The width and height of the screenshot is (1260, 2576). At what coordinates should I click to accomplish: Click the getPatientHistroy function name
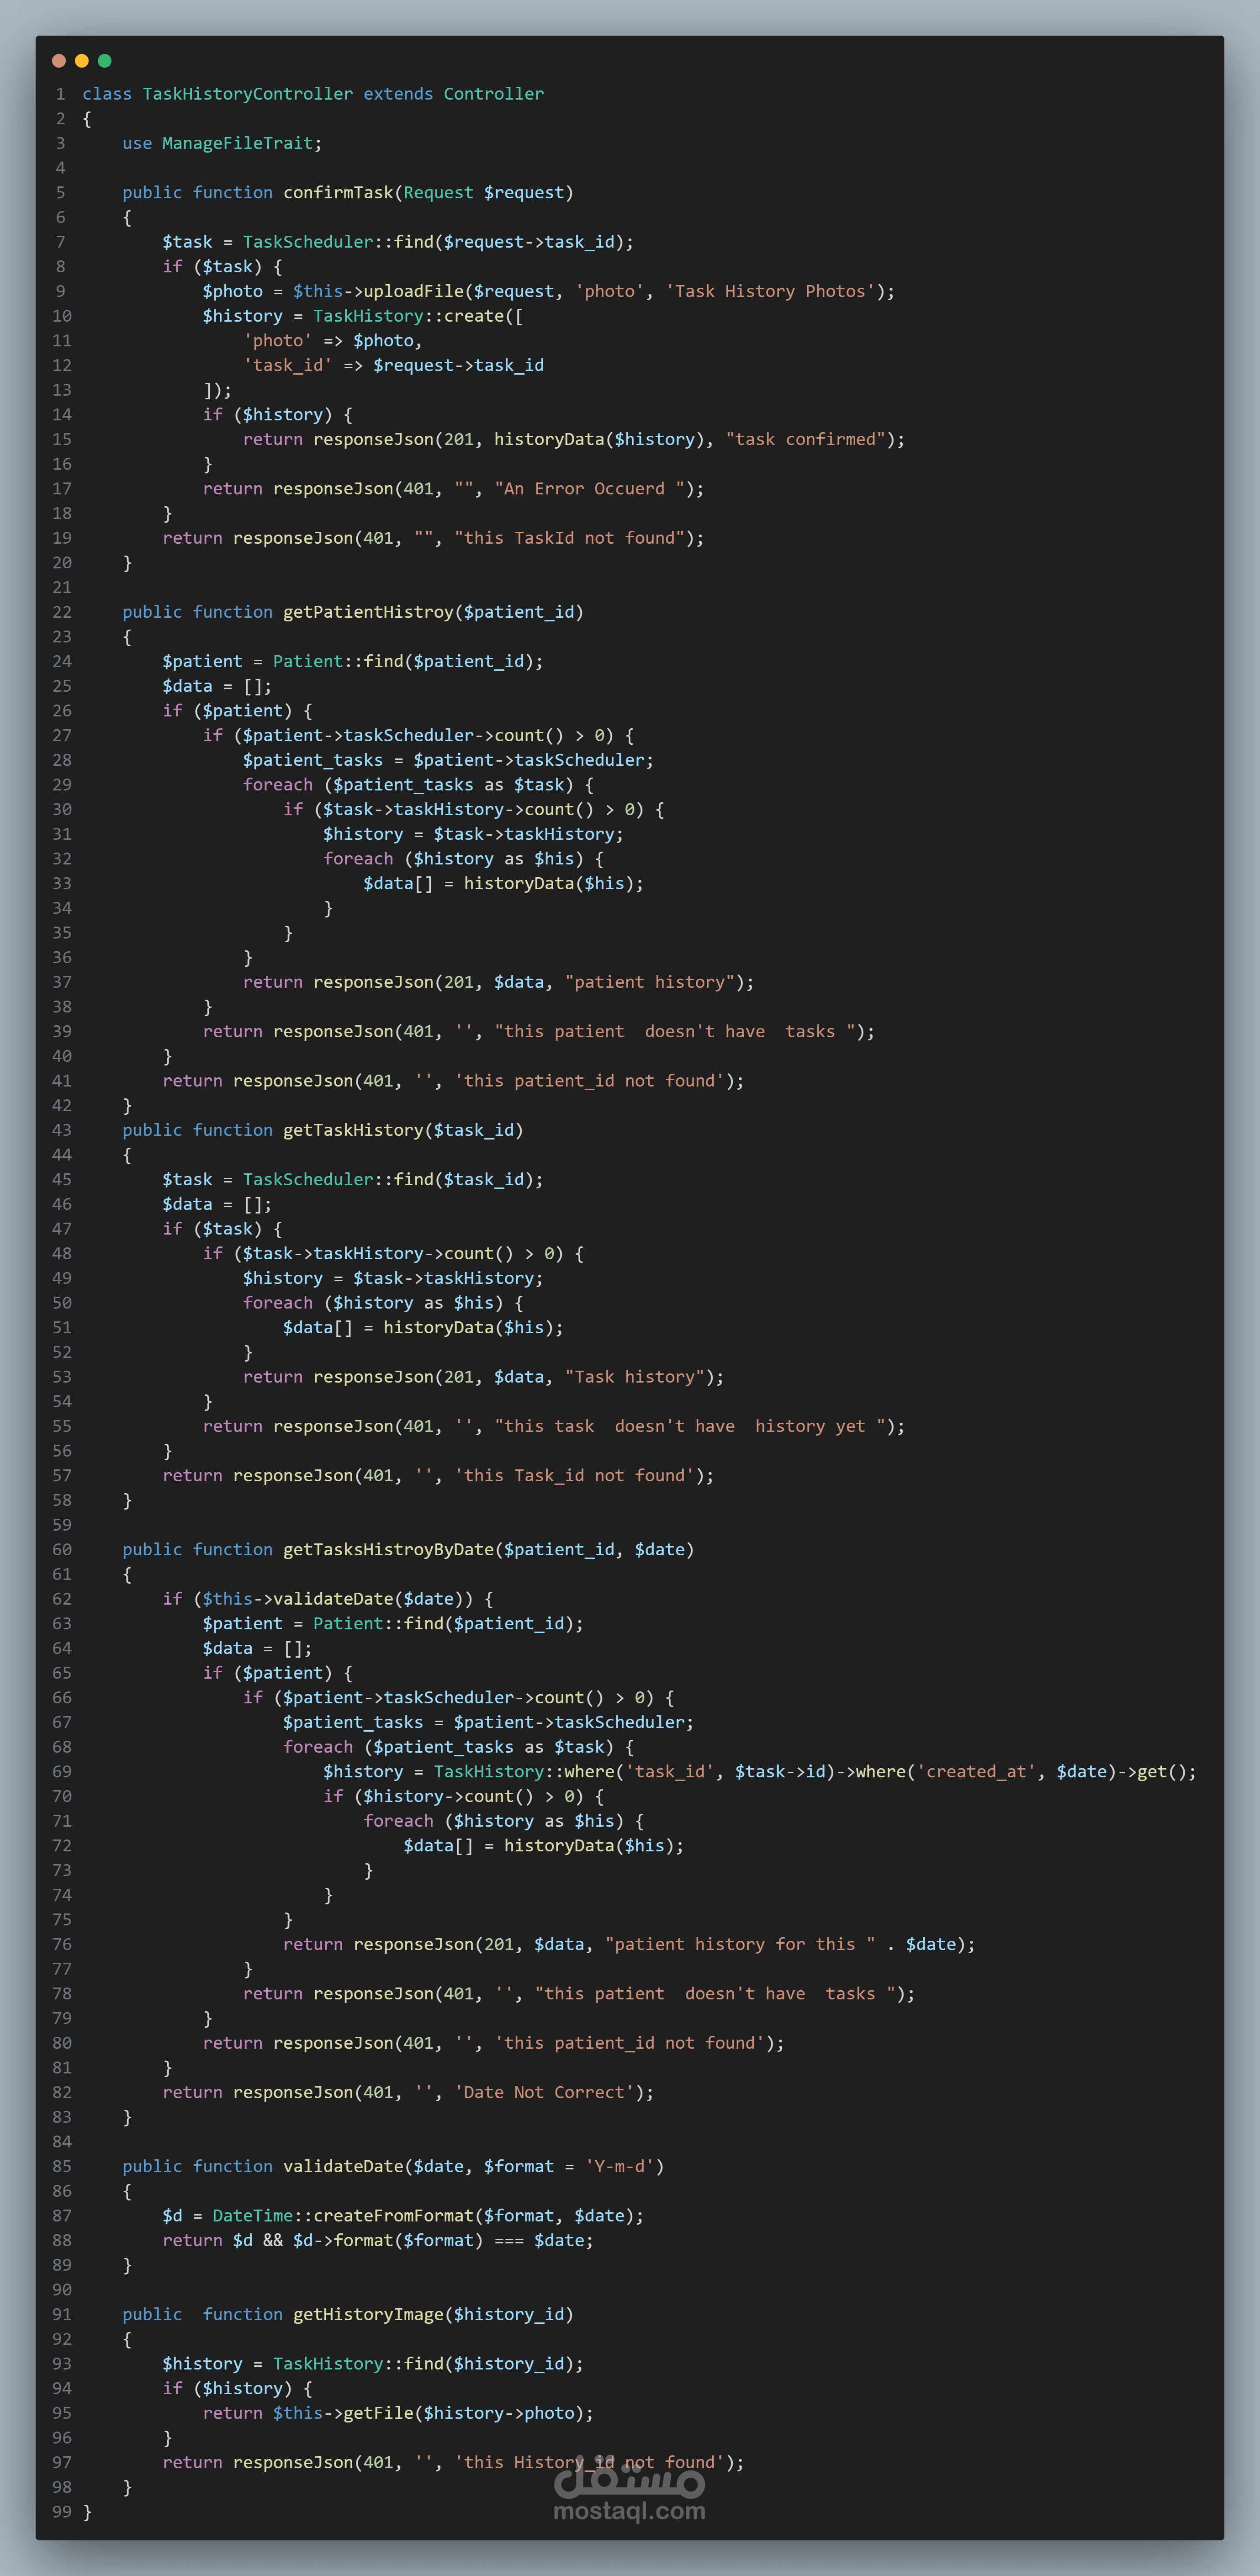(369, 612)
